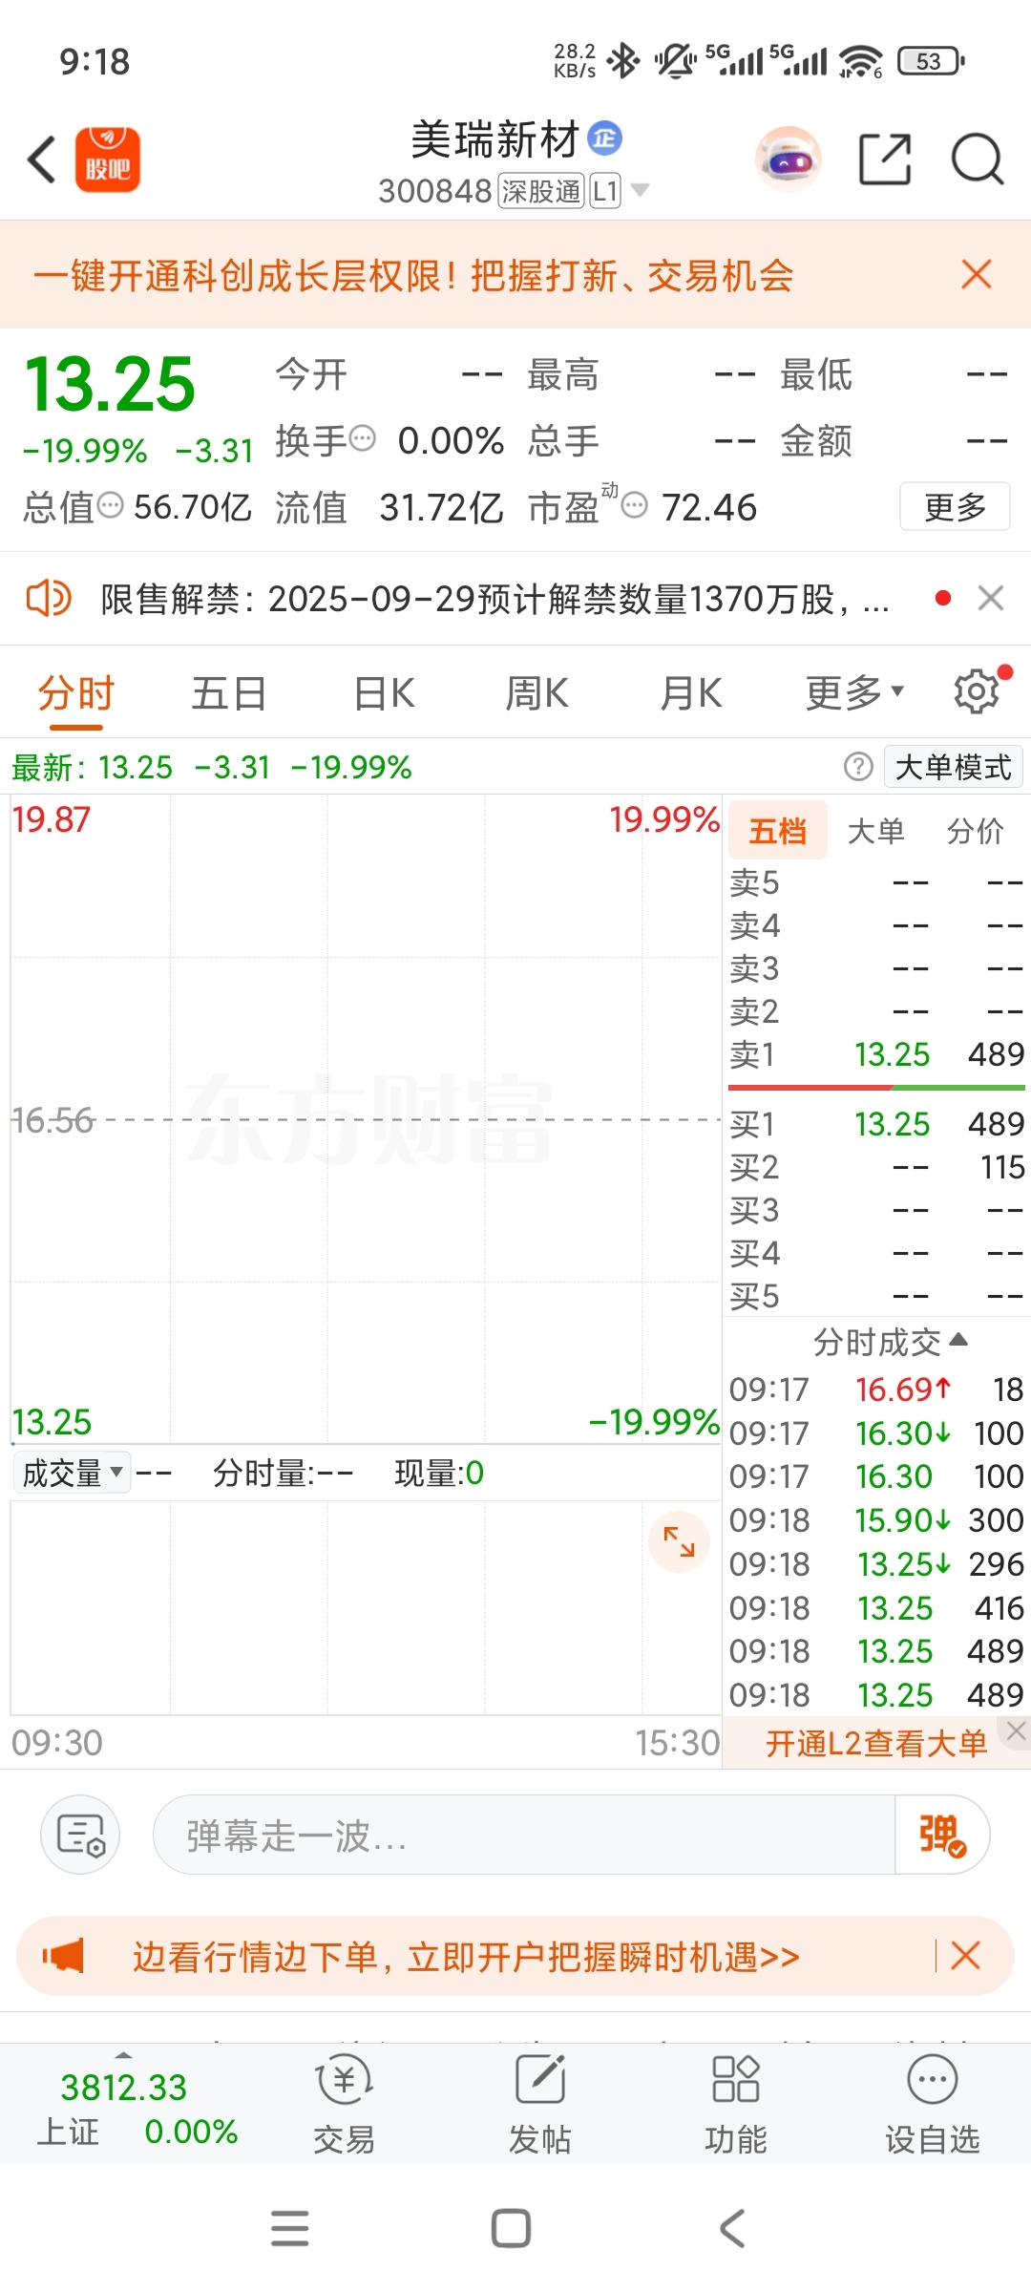Close the 科创成长层 promo banner
The image size is (1031, 2292).
tap(977, 275)
